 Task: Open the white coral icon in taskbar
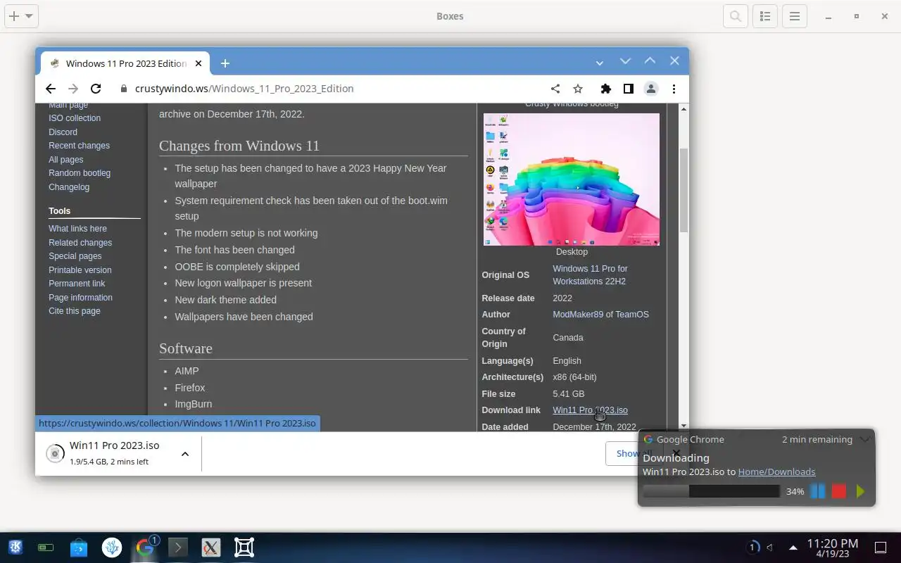tap(112, 547)
